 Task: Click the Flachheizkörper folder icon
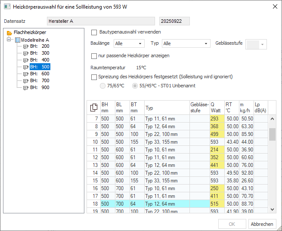9,33
